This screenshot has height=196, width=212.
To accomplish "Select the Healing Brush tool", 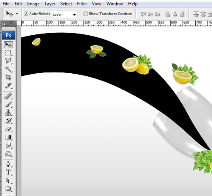I will [x=8, y=96].
